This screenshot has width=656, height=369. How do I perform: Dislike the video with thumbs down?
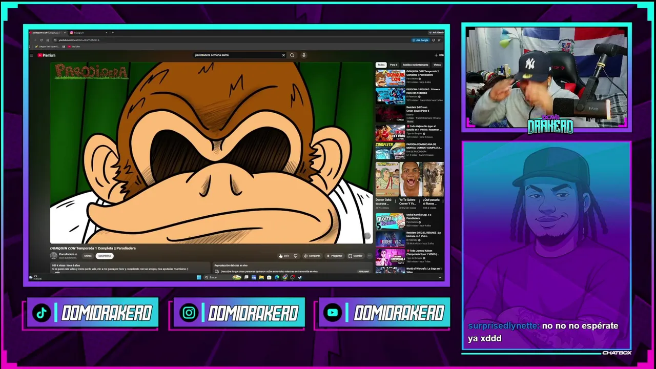point(295,256)
